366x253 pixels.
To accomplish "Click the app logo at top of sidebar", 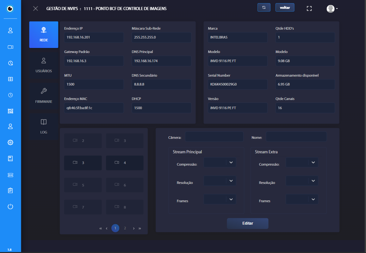I will [x=10, y=9].
